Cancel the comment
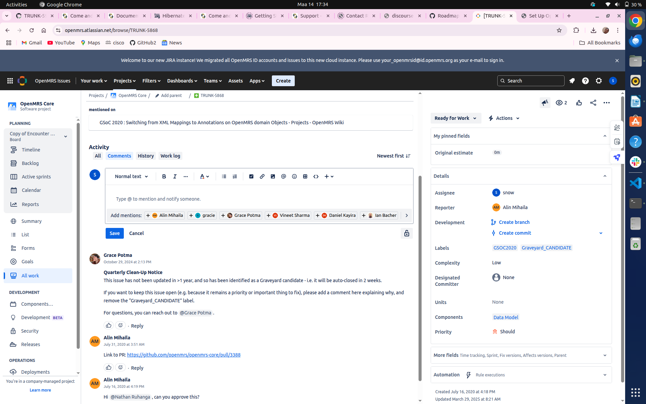646x404 pixels. pos(136,233)
